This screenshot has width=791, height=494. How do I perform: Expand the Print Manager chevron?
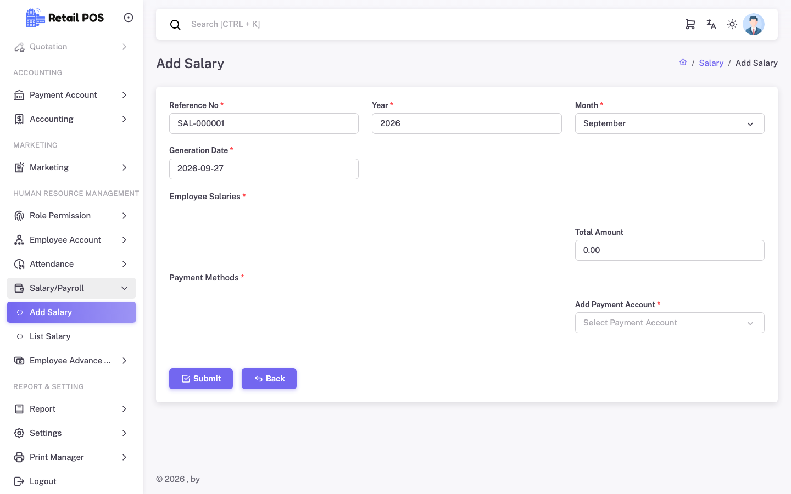(x=124, y=457)
